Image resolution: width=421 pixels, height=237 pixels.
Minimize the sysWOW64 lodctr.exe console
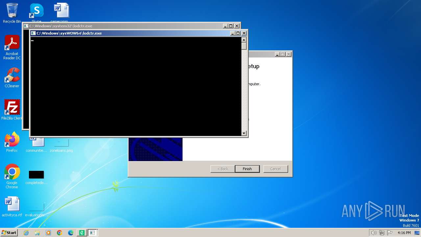233,33
